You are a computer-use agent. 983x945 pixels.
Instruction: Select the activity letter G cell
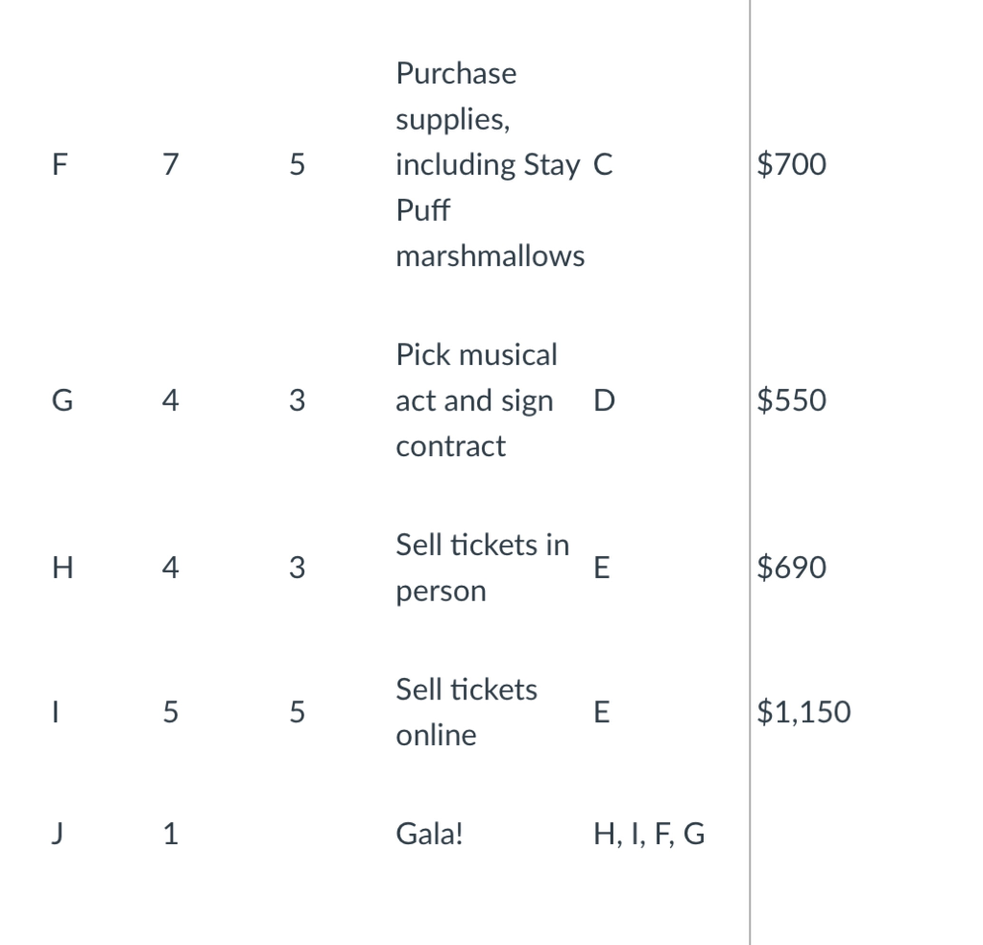pos(61,400)
